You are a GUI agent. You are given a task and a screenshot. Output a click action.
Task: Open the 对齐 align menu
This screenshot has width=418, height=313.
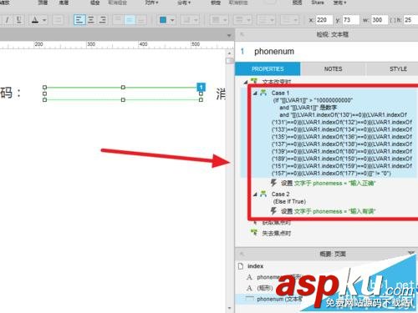(151, 3)
